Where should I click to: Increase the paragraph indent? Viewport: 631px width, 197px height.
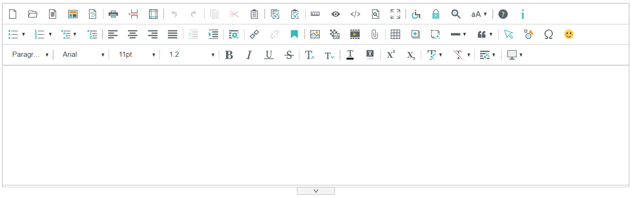[213, 34]
